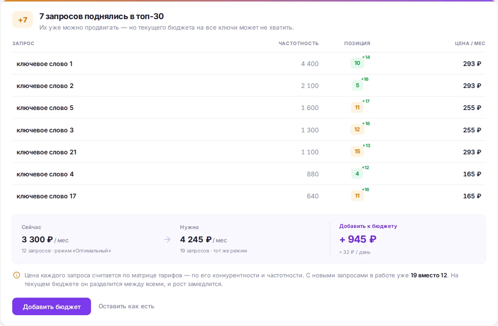The width and height of the screenshot is (498, 326).
Task: Click the 3 300 ₽ current budget value
Action: (37, 239)
